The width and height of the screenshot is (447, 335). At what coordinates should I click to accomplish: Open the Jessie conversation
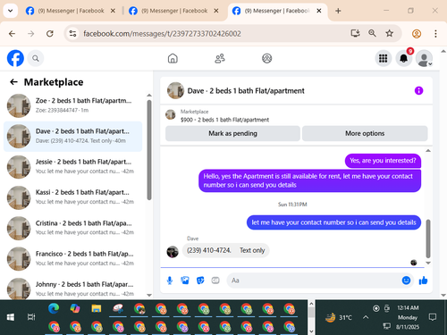pos(72,167)
